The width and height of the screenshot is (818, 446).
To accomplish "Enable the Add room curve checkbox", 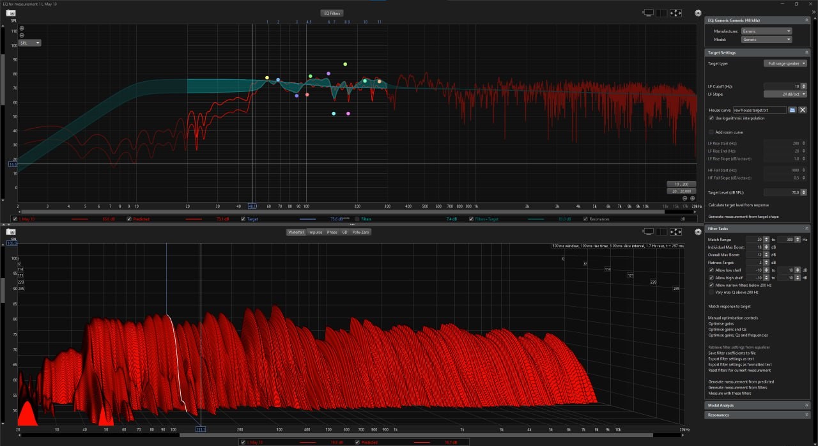I will coord(711,132).
